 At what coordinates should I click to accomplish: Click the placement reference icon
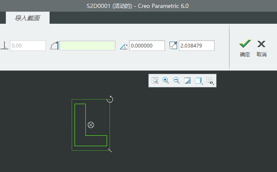click(x=54, y=46)
